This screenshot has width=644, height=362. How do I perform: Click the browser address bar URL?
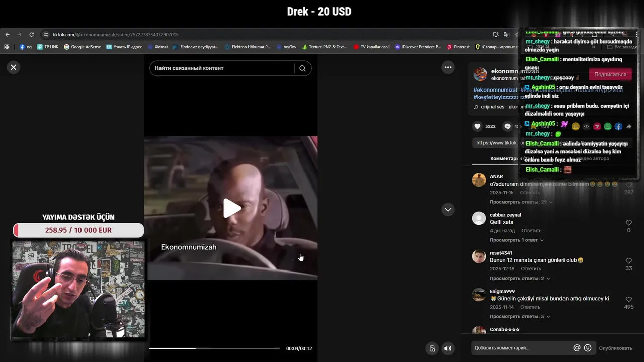coord(115,35)
